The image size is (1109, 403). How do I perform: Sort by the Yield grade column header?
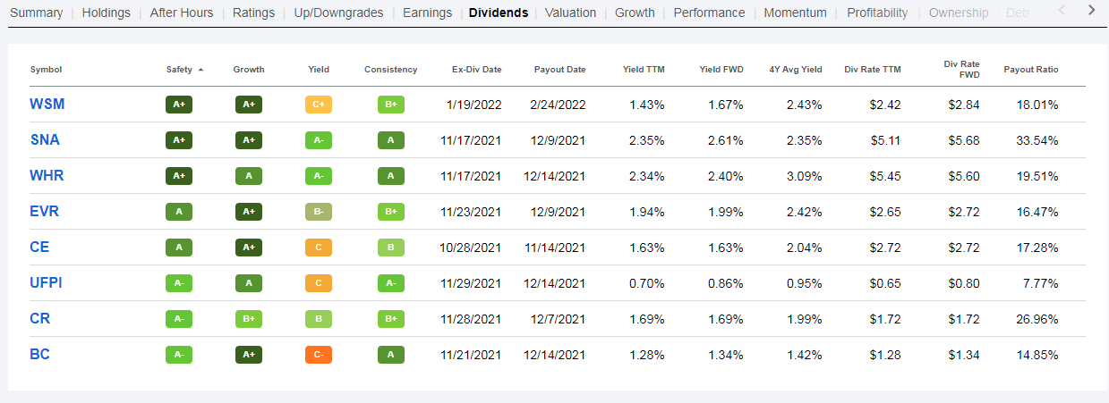pyautogui.click(x=319, y=70)
